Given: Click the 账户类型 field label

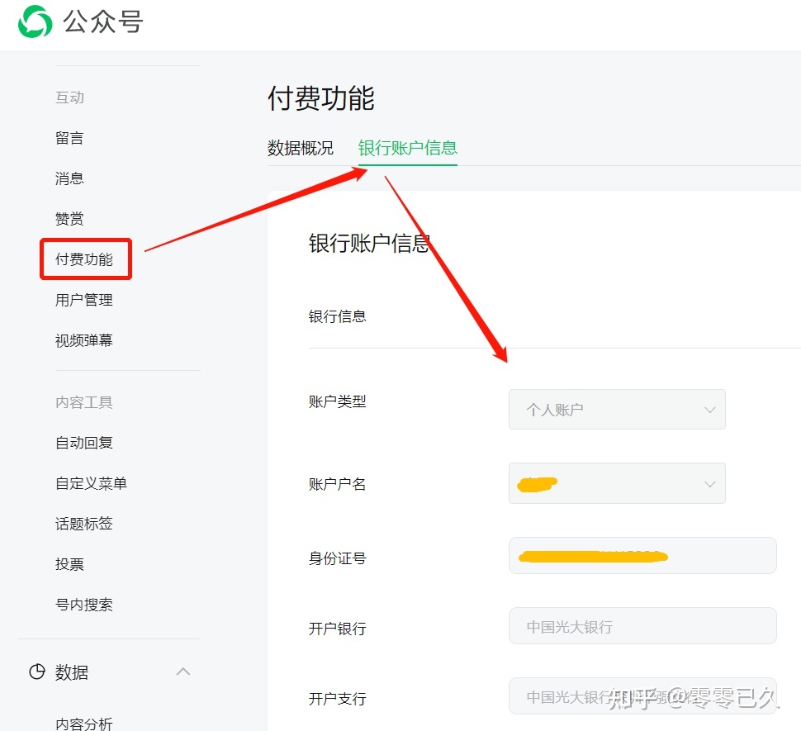Looking at the screenshot, I should [x=338, y=401].
